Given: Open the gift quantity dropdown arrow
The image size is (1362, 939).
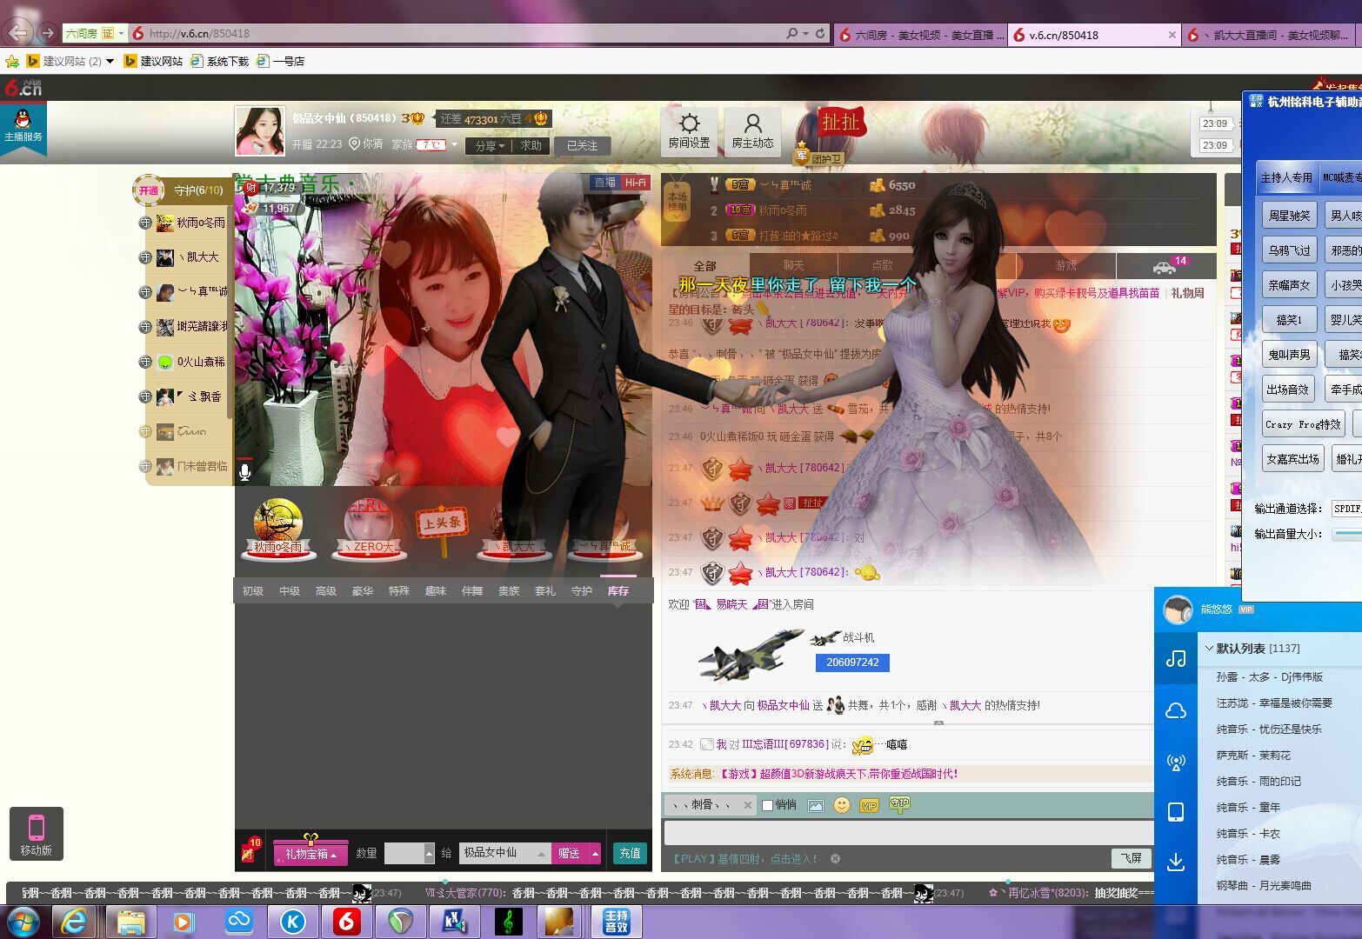Looking at the screenshot, I should 429,854.
